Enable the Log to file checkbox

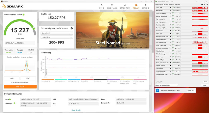point(156,82)
